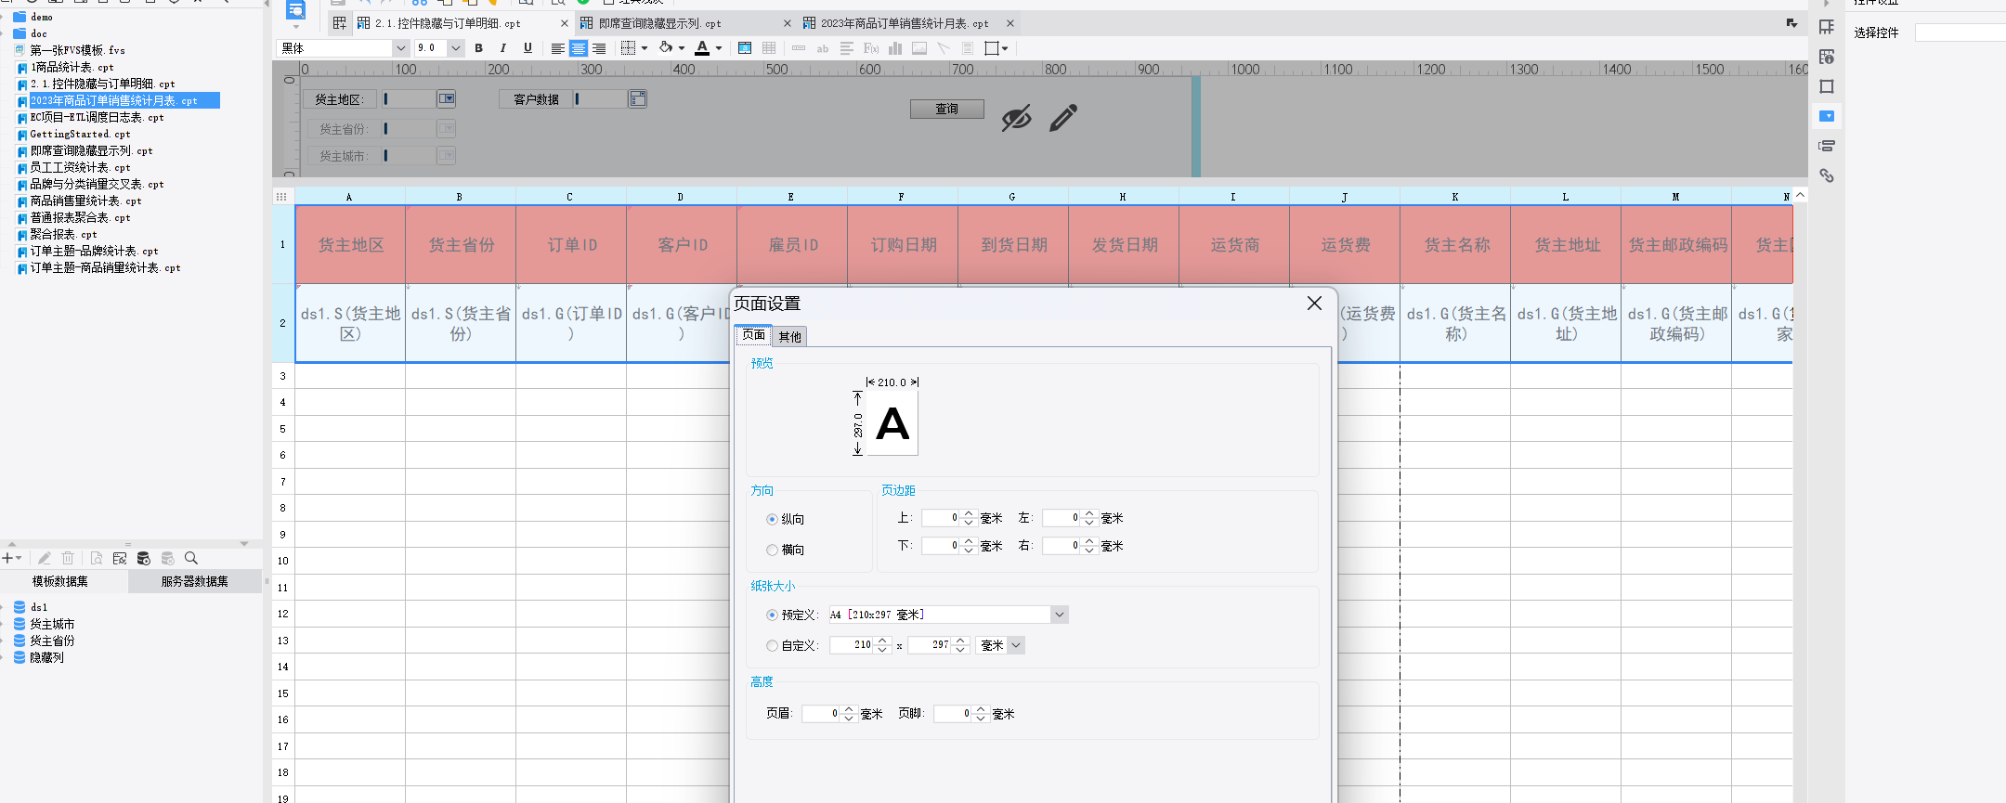
Task: Click the Bold formatting icon
Action: click(478, 48)
